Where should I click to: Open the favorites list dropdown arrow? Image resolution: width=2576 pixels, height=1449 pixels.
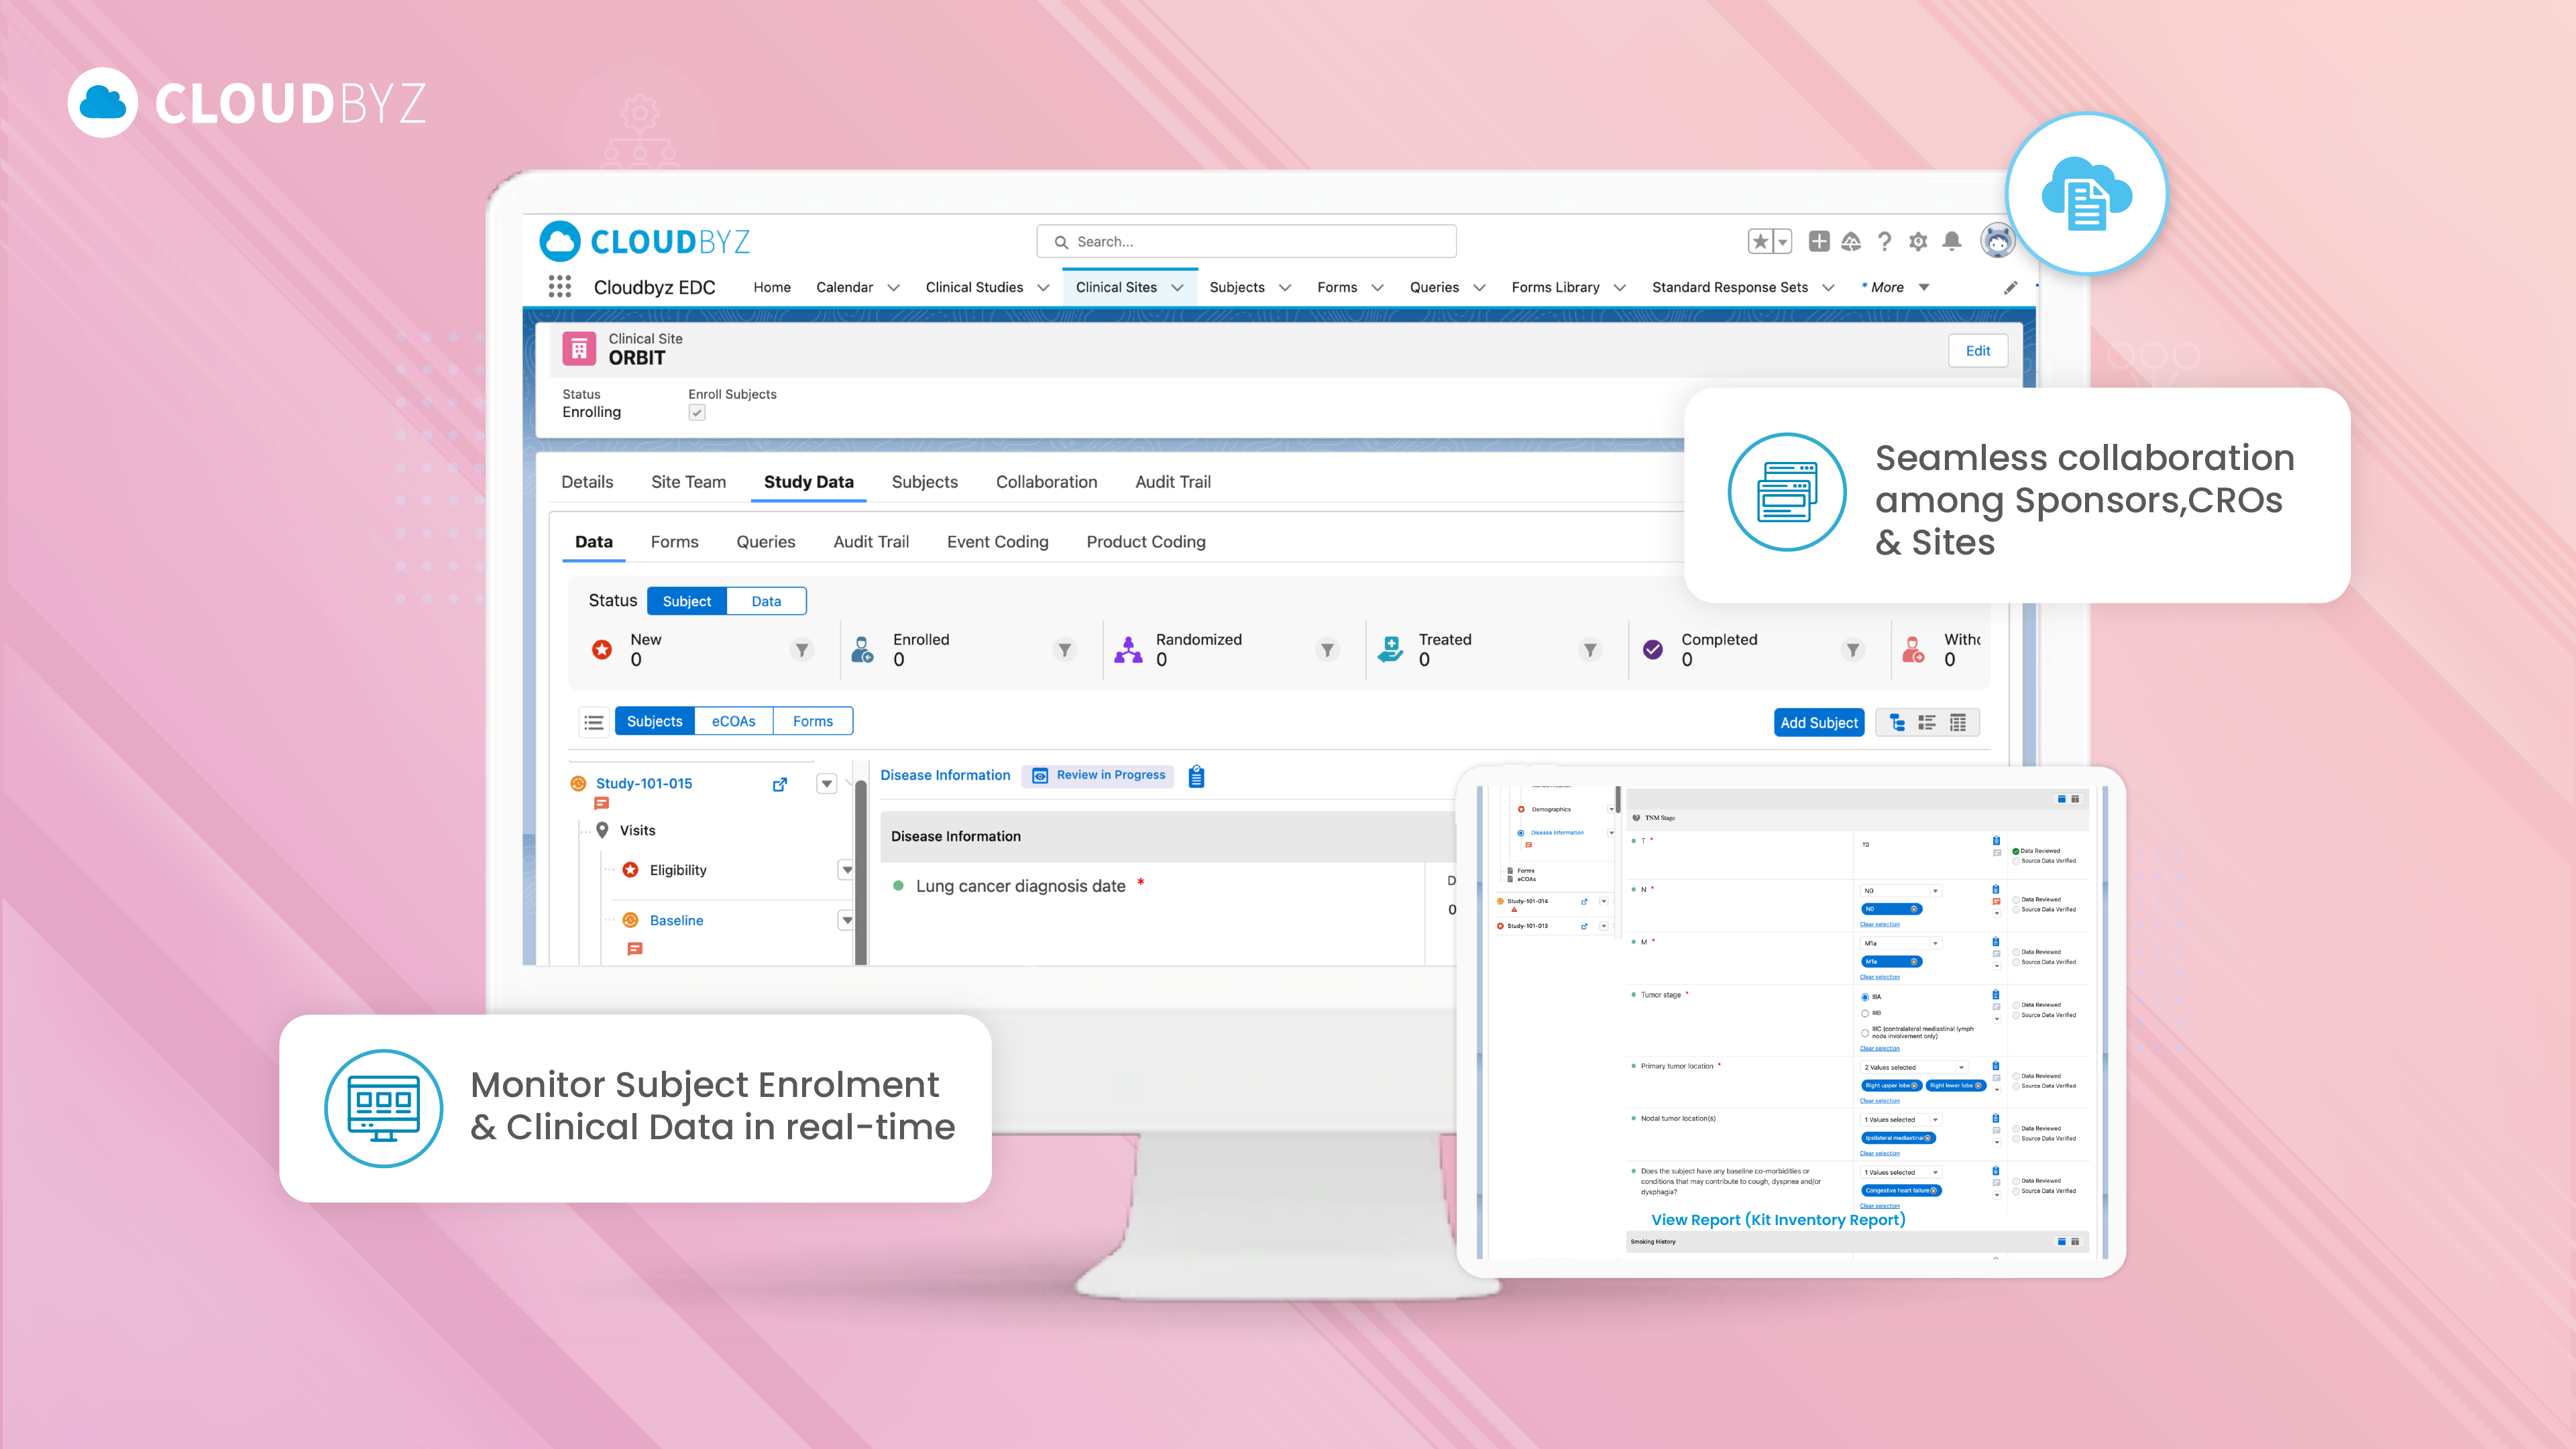tap(1782, 242)
